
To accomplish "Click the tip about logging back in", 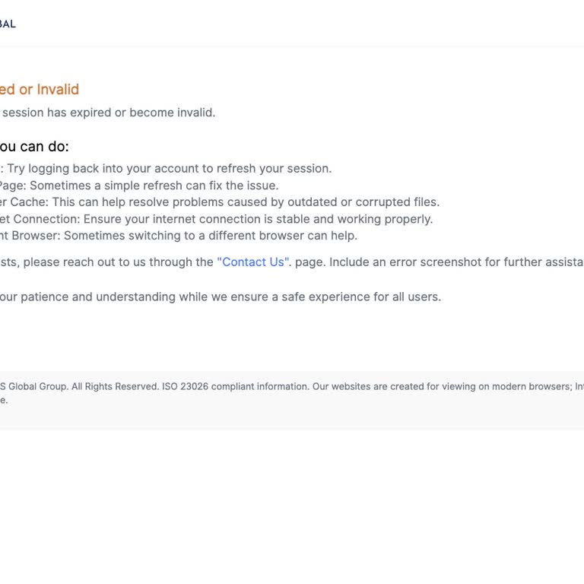I will point(169,169).
